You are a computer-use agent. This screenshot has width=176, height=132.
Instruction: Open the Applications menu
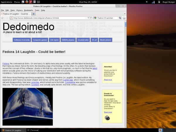[x=6, y=2]
